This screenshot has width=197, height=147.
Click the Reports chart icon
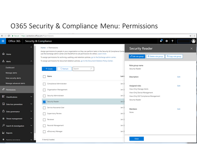coord(3,133)
